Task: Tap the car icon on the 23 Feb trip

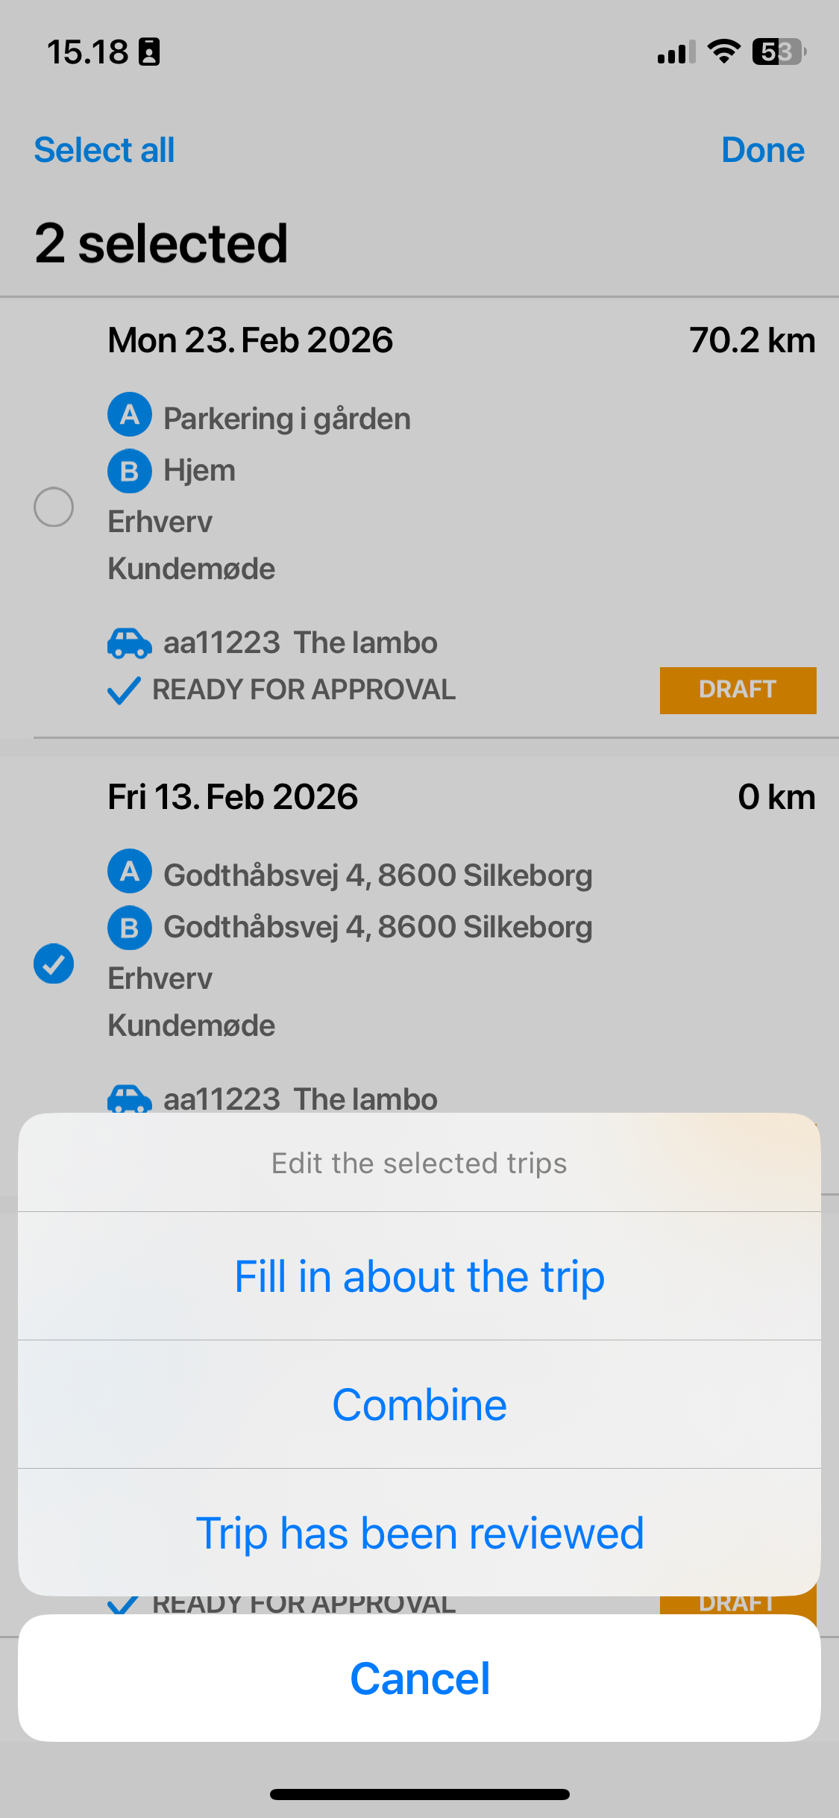Action: pyautogui.click(x=130, y=643)
